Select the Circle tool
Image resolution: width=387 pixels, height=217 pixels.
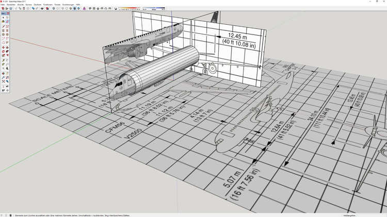[x=3, y=35]
